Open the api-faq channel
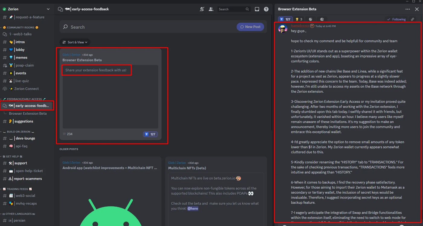This screenshot has width=423, height=226. (27, 146)
